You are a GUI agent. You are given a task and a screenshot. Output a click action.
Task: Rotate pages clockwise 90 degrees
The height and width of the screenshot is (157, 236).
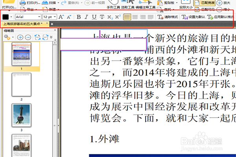(x=45, y=37)
